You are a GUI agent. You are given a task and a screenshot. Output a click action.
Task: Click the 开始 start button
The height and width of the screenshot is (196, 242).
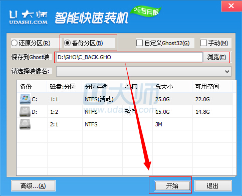pos(172,186)
